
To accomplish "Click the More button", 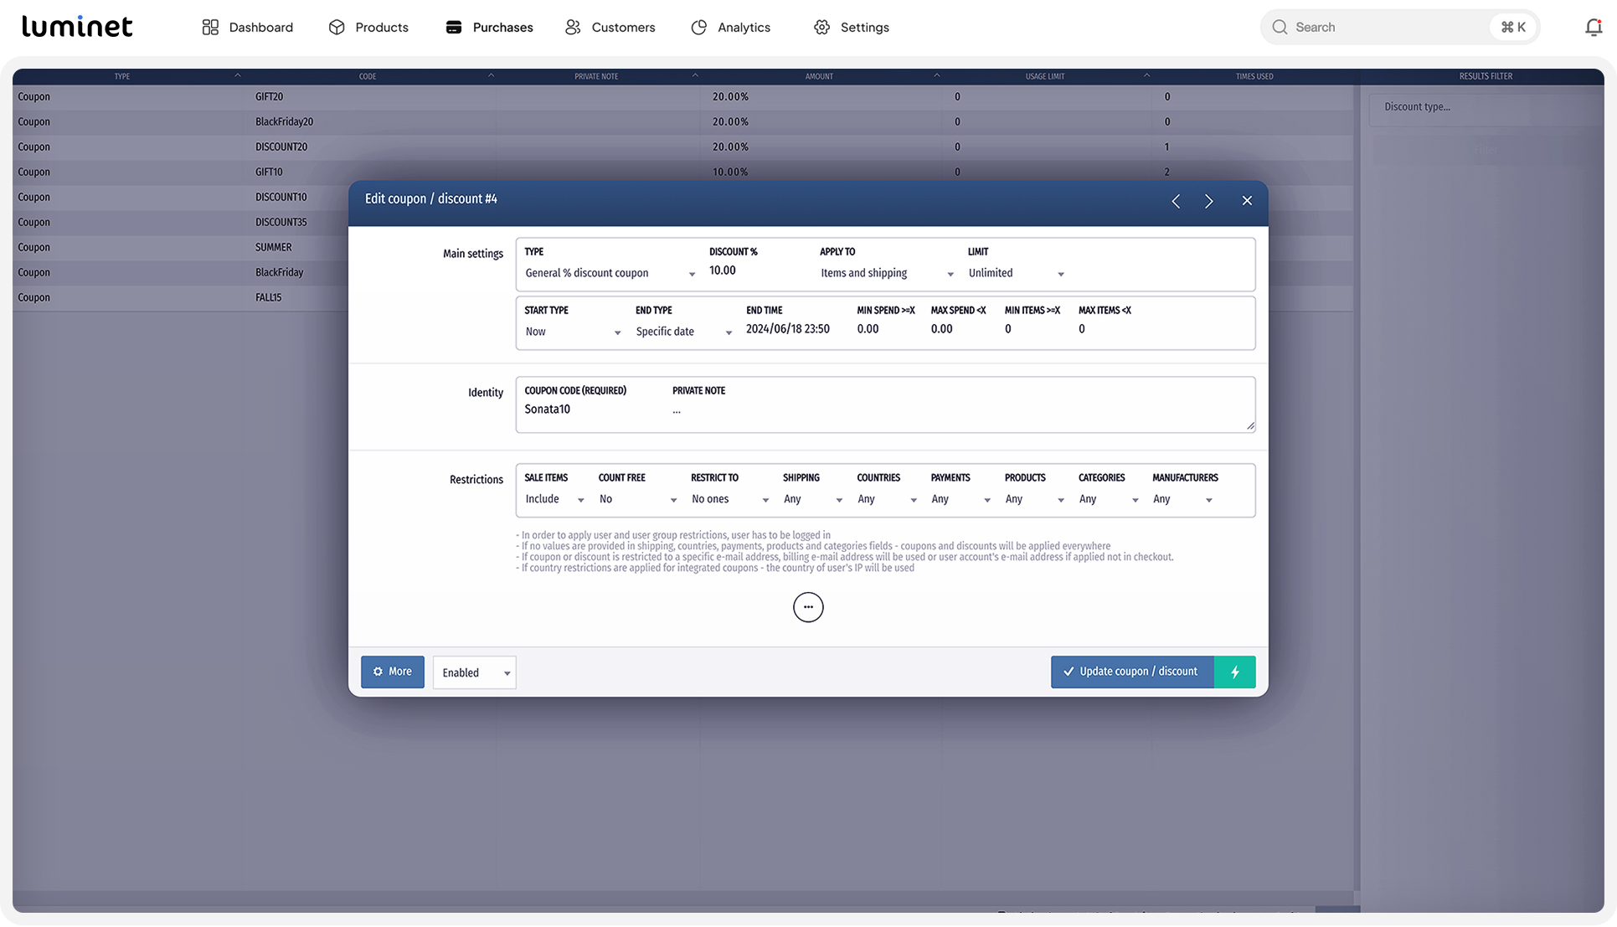I will click(x=392, y=672).
